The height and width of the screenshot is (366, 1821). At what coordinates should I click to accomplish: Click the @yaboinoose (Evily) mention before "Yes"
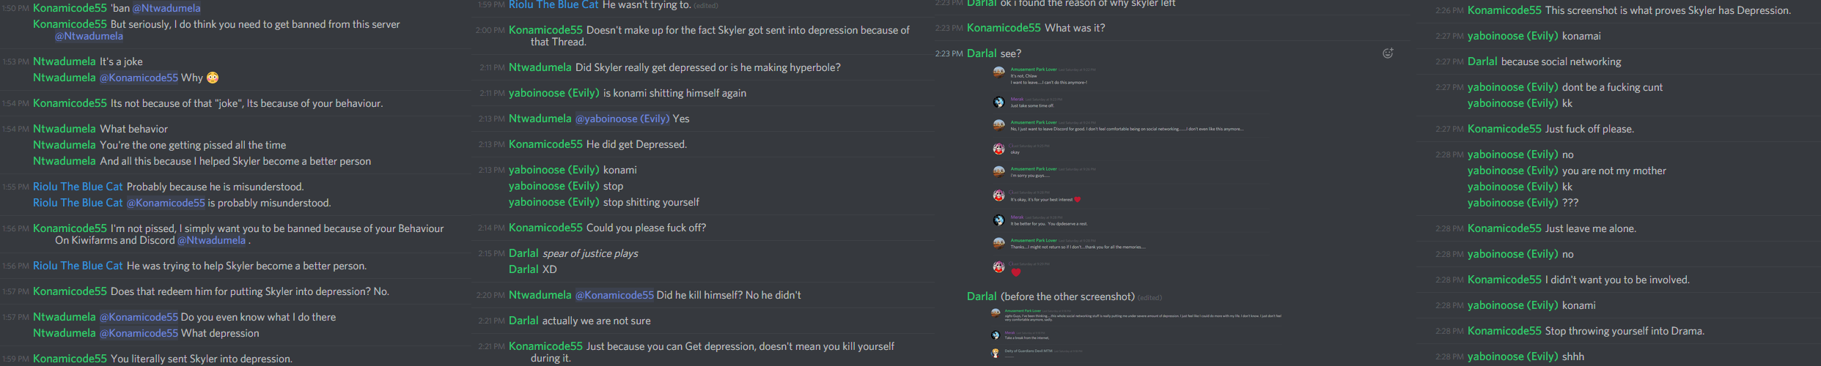click(x=622, y=119)
